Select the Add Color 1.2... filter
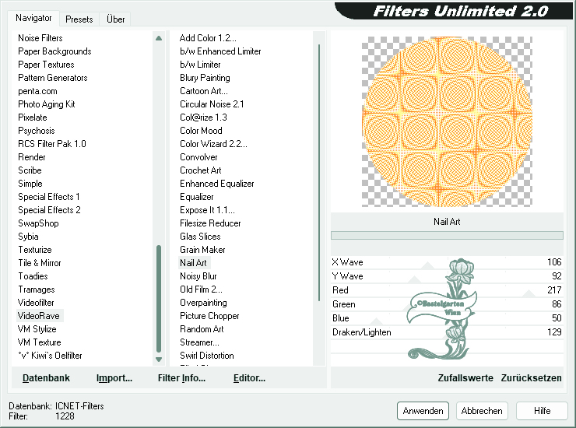This screenshot has width=576, height=428. pyautogui.click(x=208, y=38)
